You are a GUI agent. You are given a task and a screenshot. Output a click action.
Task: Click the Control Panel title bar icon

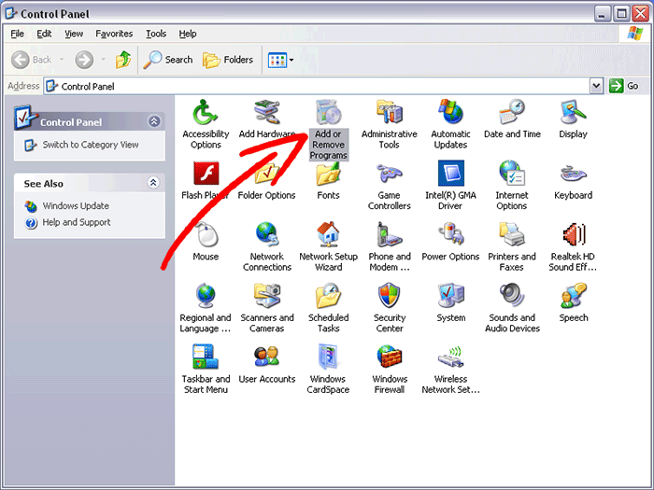click(11, 14)
